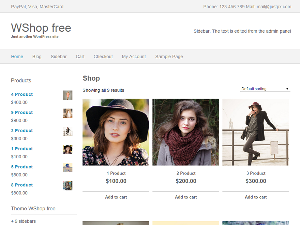Screen dimensions: 300x225
Task: Open the 8 Product sidebar link
Action: point(22,185)
